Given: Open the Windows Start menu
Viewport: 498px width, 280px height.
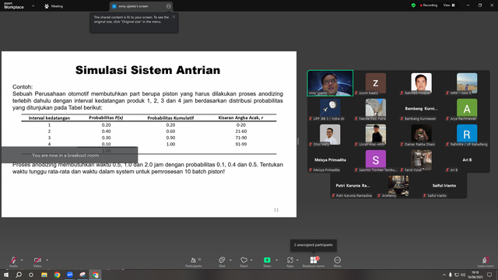Looking at the screenshot, I should [x=6, y=275].
